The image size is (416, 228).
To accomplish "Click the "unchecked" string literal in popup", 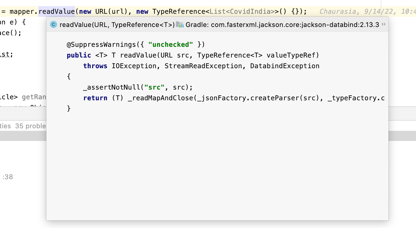I will [x=171, y=45].
